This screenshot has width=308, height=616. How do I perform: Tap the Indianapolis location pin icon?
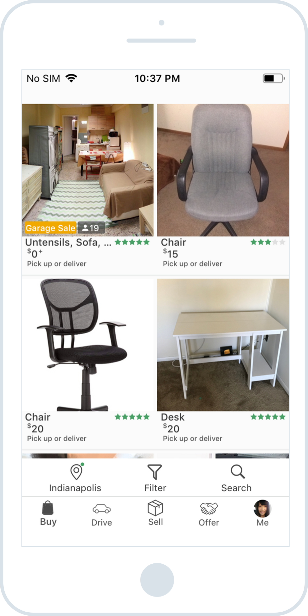tap(77, 471)
